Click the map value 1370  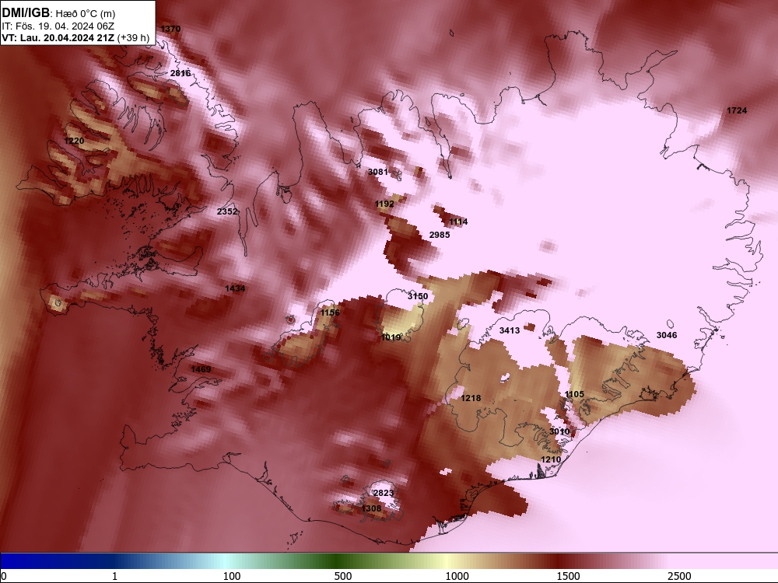(170, 29)
